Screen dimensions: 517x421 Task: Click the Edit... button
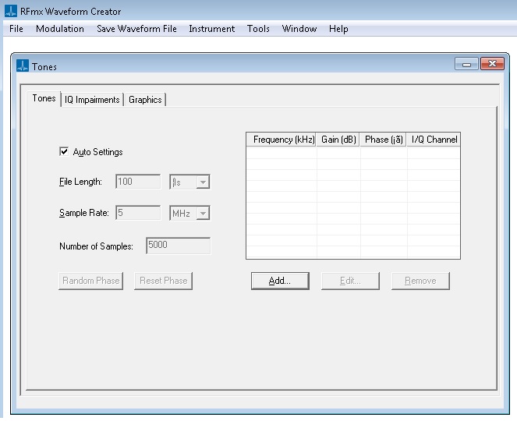pyautogui.click(x=350, y=281)
